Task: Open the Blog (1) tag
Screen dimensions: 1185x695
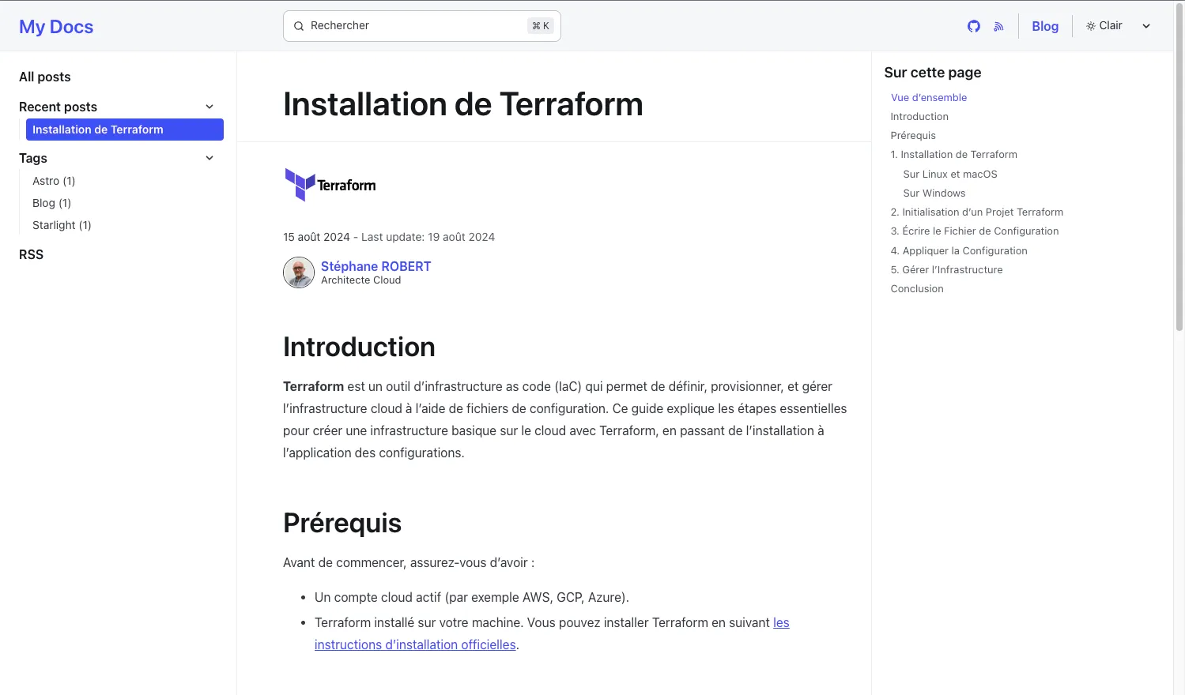Action: pos(51,203)
